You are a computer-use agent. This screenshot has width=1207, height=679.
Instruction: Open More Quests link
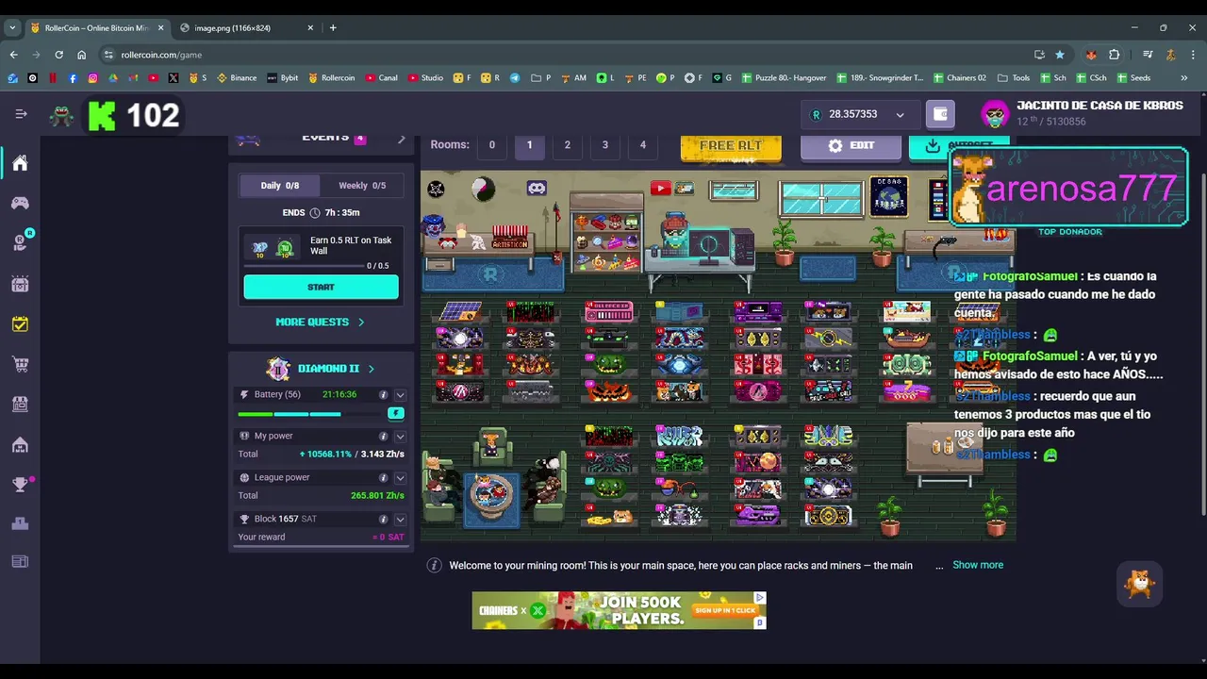coord(320,322)
